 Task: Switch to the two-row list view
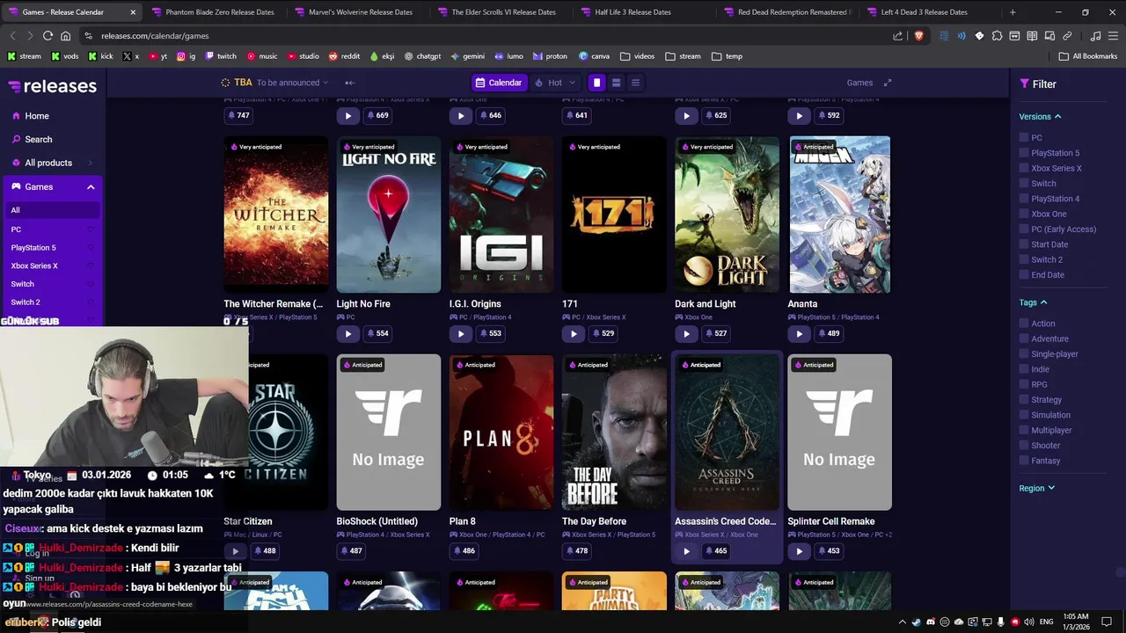coord(616,83)
